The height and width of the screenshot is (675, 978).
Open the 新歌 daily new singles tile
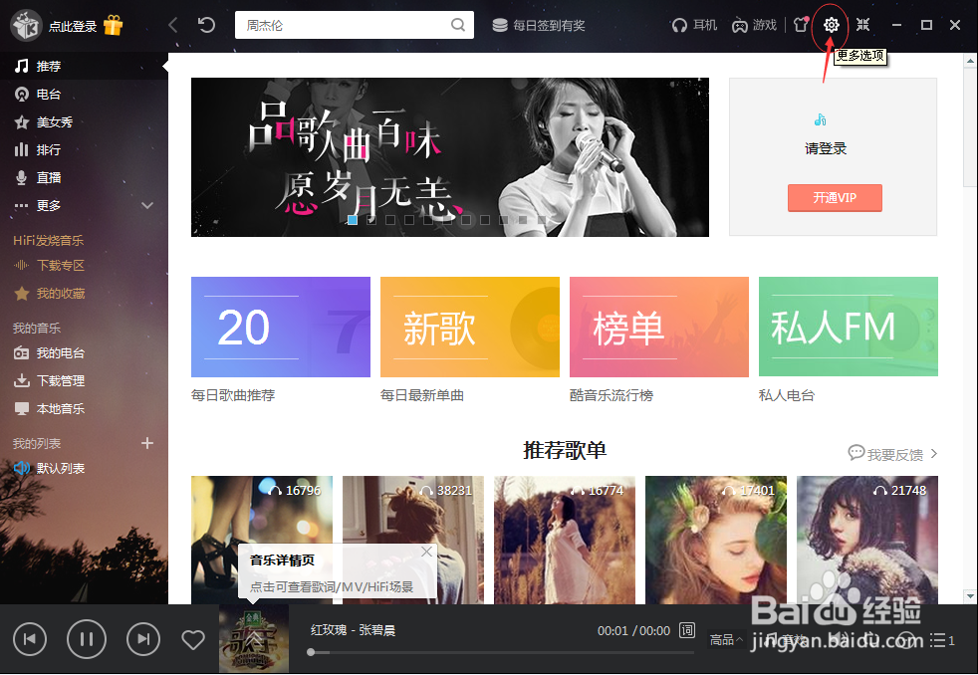pyautogui.click(x=470, y=327)
